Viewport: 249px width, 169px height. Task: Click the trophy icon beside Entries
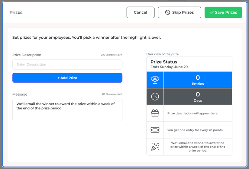[155, 80]
